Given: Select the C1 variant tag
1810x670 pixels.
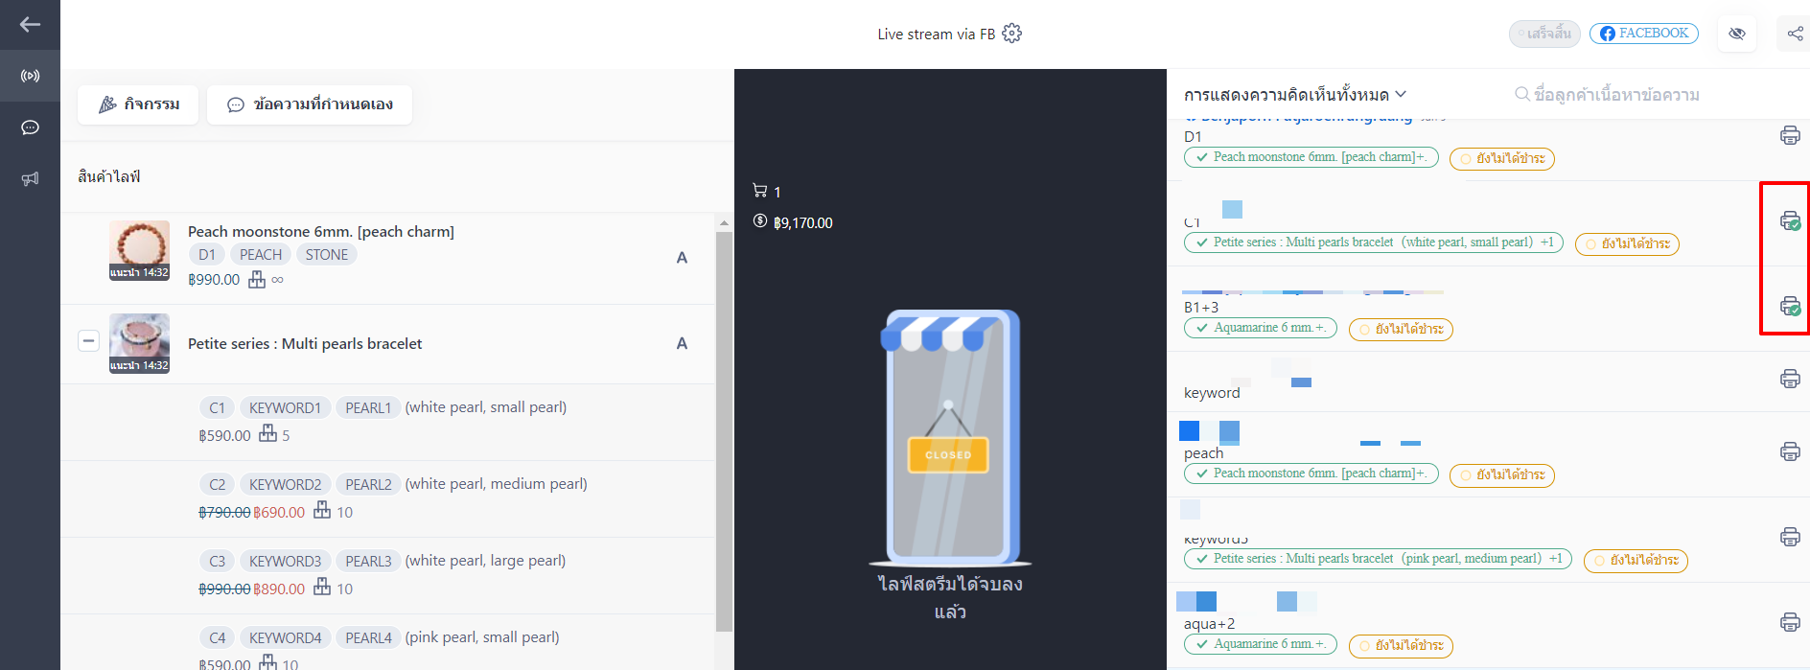Looking at the screenshot, I should (218, 408).
